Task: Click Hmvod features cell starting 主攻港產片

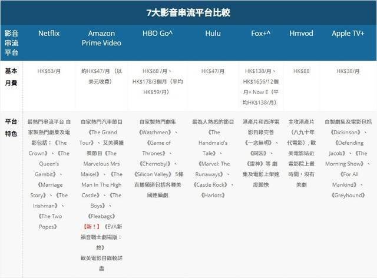Action: point(301,153)
